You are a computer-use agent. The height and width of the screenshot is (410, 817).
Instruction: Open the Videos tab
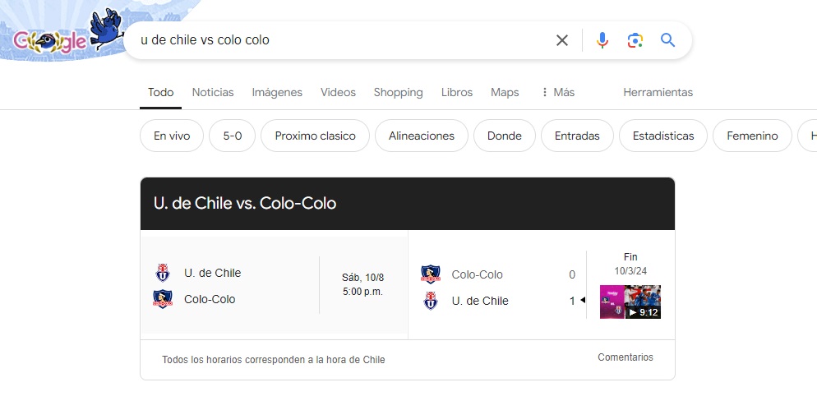(x=338, y=92)
